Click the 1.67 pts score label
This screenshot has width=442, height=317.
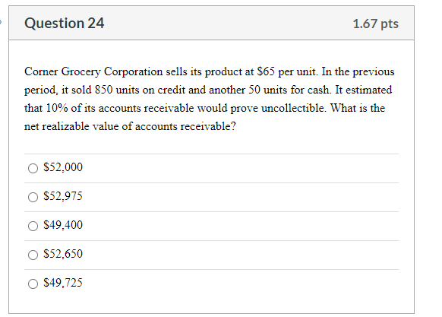tap(376, 24)
